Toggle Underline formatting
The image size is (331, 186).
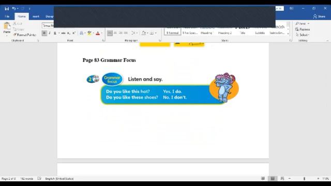[55, 33]
